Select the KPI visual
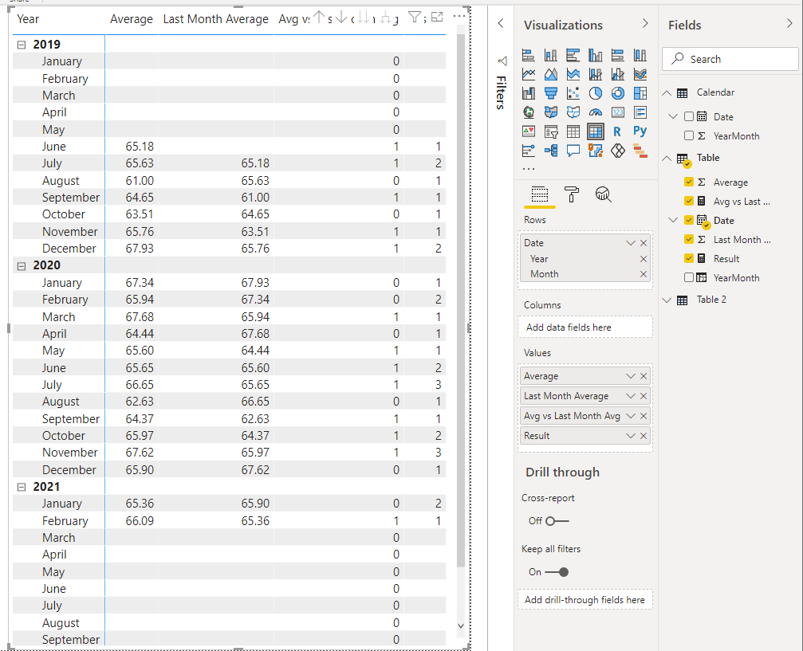803x651 pixels. click(x=529, y=131)
